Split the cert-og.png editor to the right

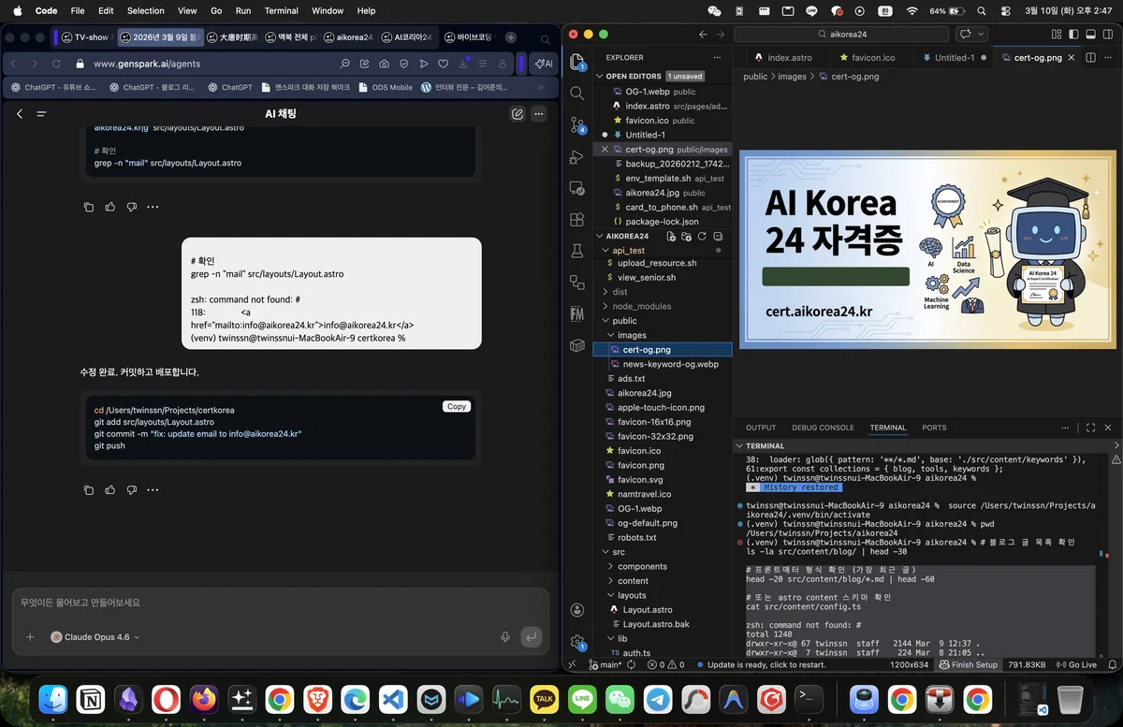tap(1091, 57)
